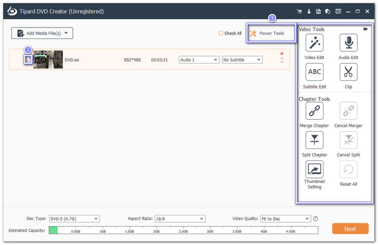Viewport: 378px width, 245px height.
Task: Open the No Subtitle dropdown
Action: coord(242,60)
